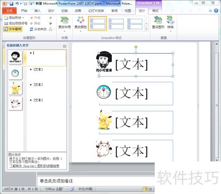
Task: Select the third SmartArt style thumbnail
Action: 135,23
